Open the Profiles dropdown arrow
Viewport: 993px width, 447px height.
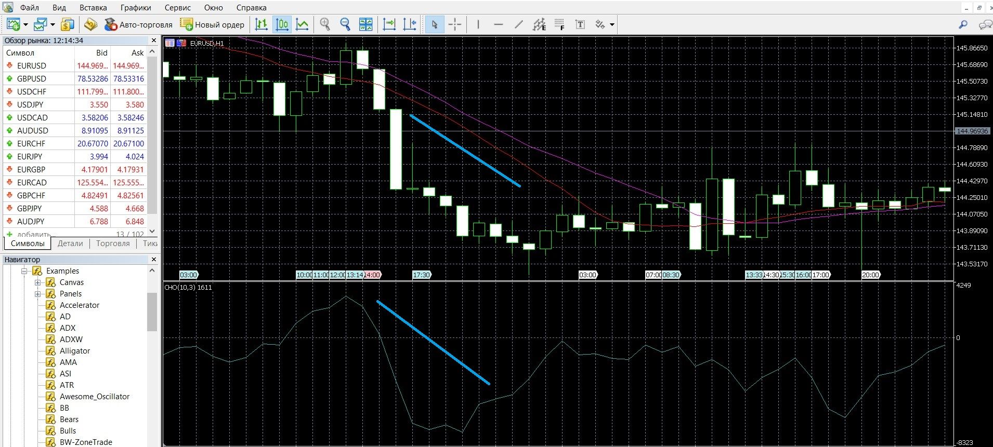click(53, 24)
